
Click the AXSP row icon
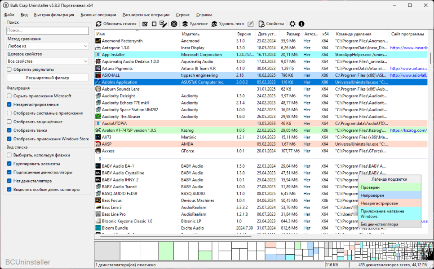(x=98, y=144)
